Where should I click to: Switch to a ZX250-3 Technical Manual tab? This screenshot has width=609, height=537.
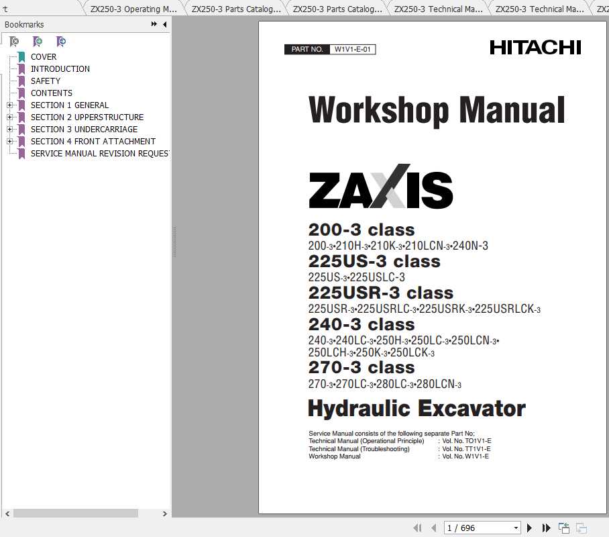pyautogui.click(x=439, y=9)
